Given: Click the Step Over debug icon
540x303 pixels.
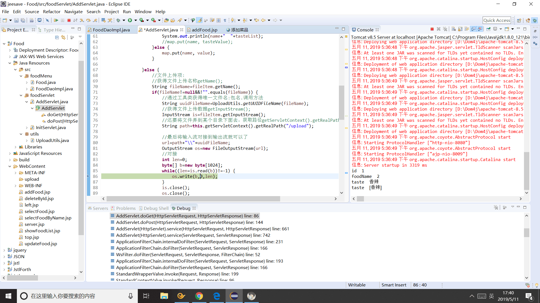Looking at the screenshot, I should coord(88,20).
